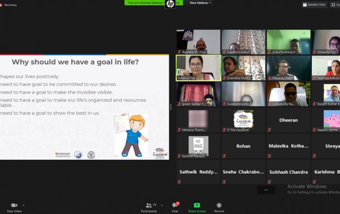Open the Chat icon

coord(175,205)
